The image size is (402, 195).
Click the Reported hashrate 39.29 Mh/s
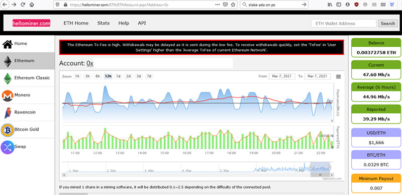pos(376,119)
